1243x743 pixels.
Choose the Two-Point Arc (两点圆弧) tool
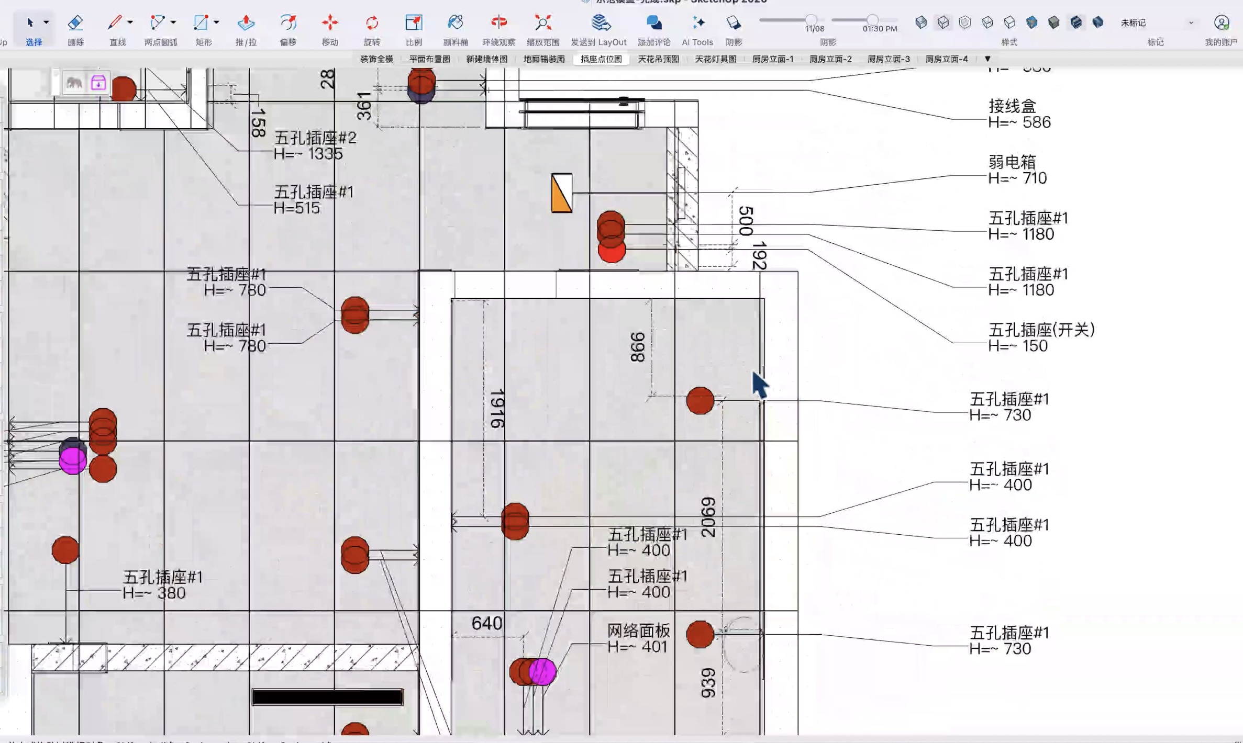tap(157, 22)
